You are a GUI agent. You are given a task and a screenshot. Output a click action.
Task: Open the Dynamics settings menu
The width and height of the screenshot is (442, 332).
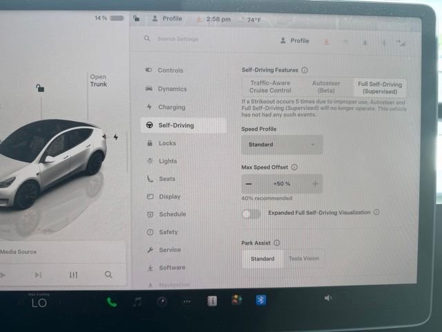click(172, 89)
